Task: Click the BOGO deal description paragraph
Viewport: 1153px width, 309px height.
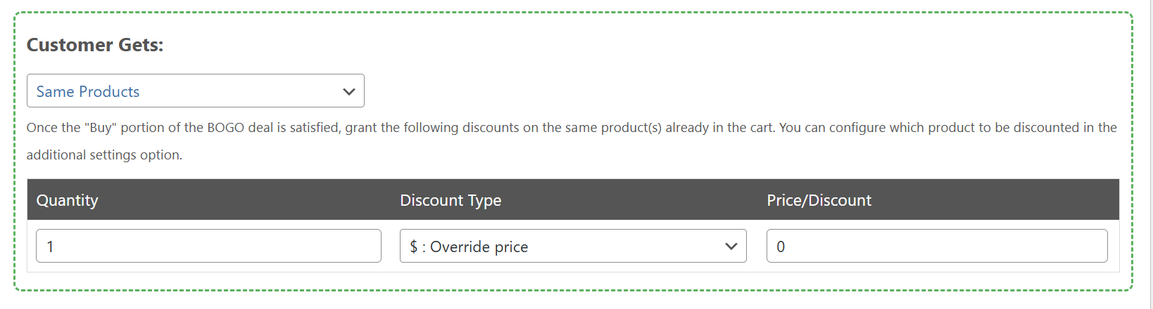Action: (493, 128)
